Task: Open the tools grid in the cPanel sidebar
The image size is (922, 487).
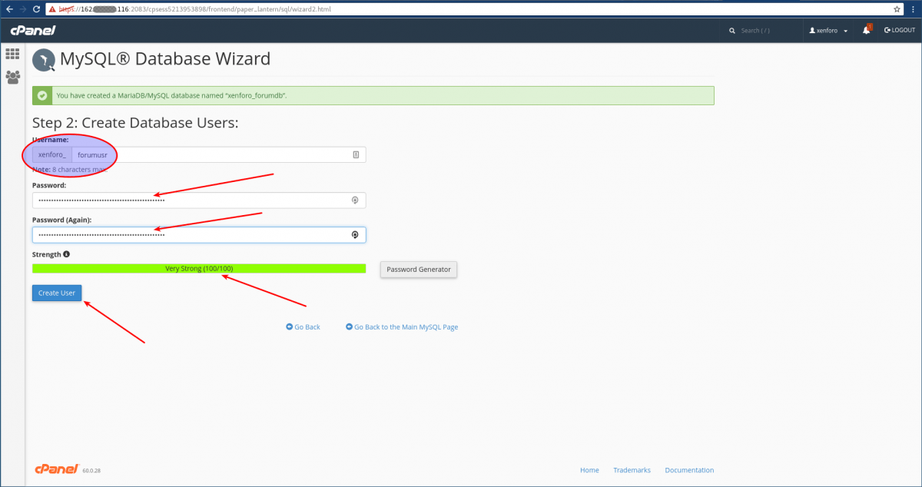Action: 12,54
